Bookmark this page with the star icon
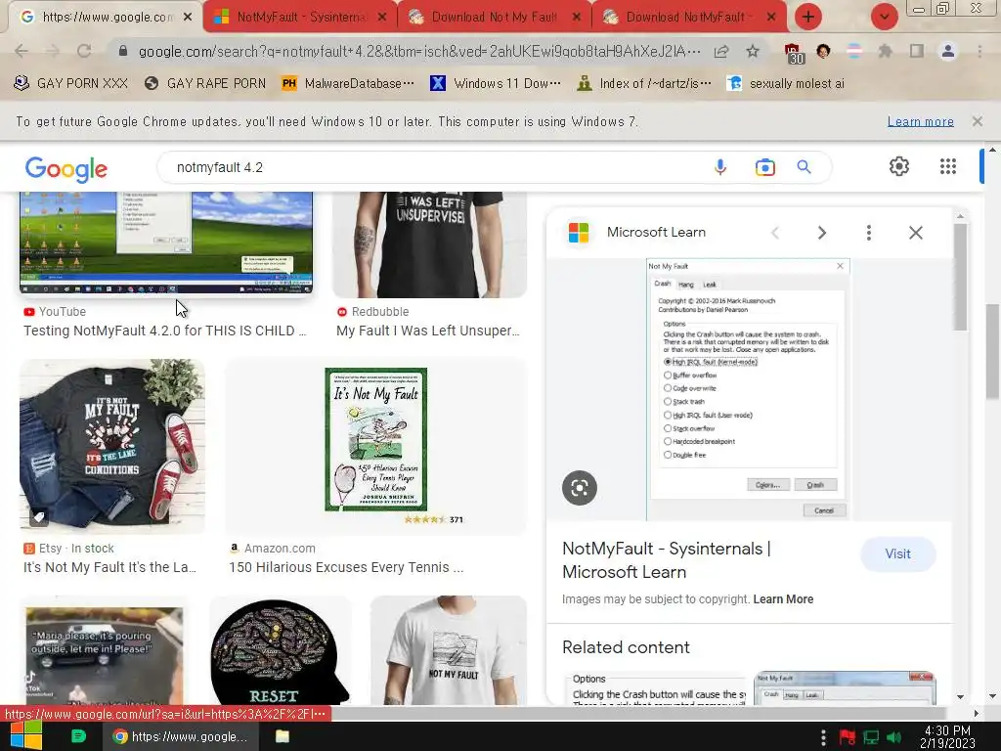This screenshot has height=751, width=1001. click(753, 51)
